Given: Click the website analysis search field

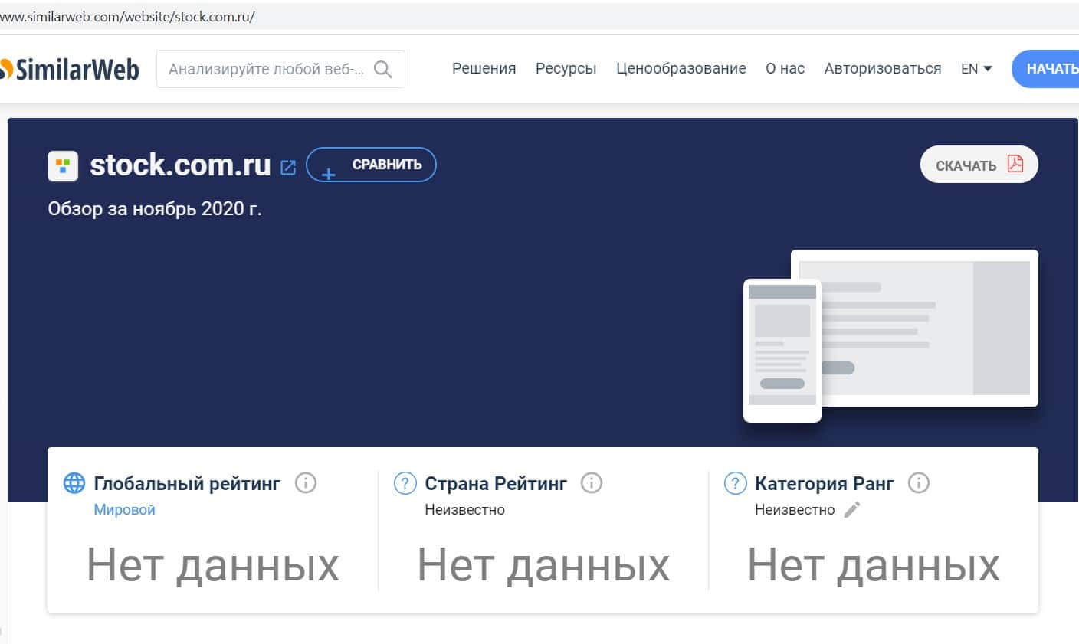Looking at the screenshot, I should (266, 70).
